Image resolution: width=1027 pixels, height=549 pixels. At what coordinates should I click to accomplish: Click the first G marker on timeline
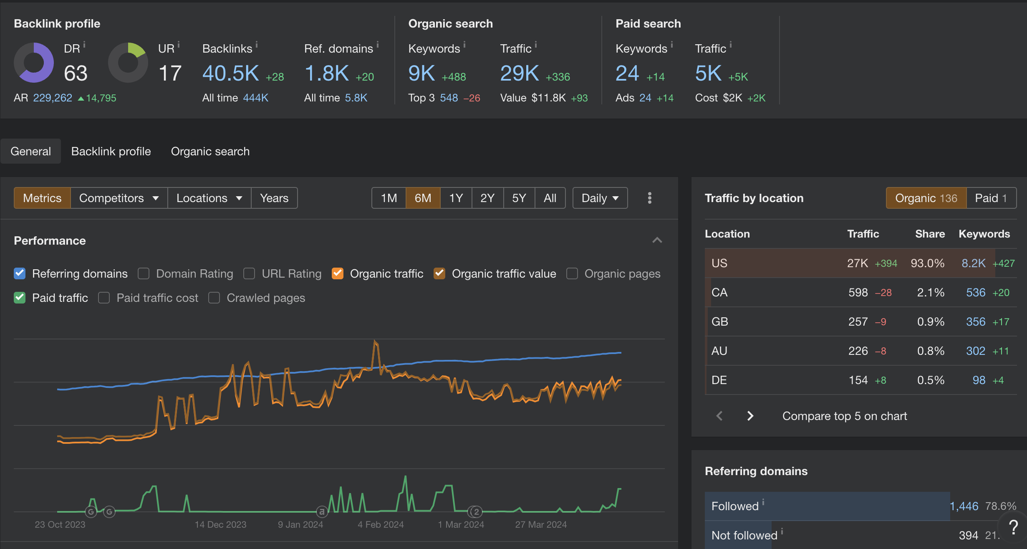point(91,511)
